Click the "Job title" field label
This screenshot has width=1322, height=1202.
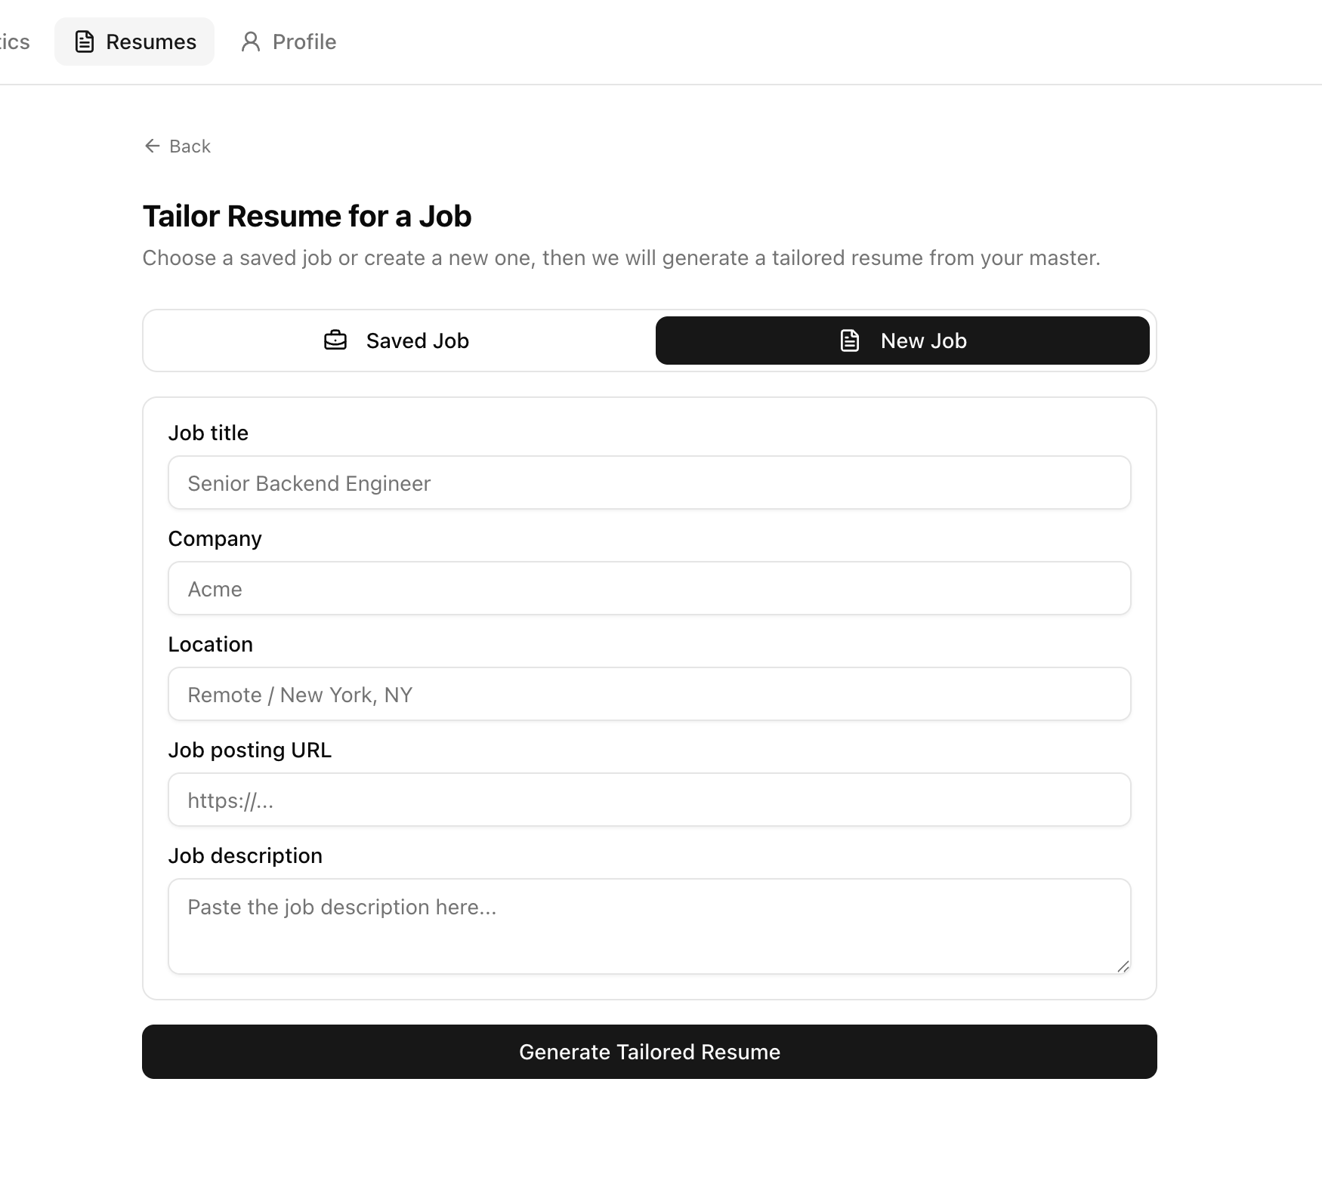(x=208, y=433)
